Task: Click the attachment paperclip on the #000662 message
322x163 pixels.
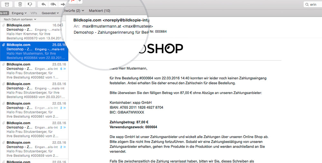Action: [x=4, y=64]
